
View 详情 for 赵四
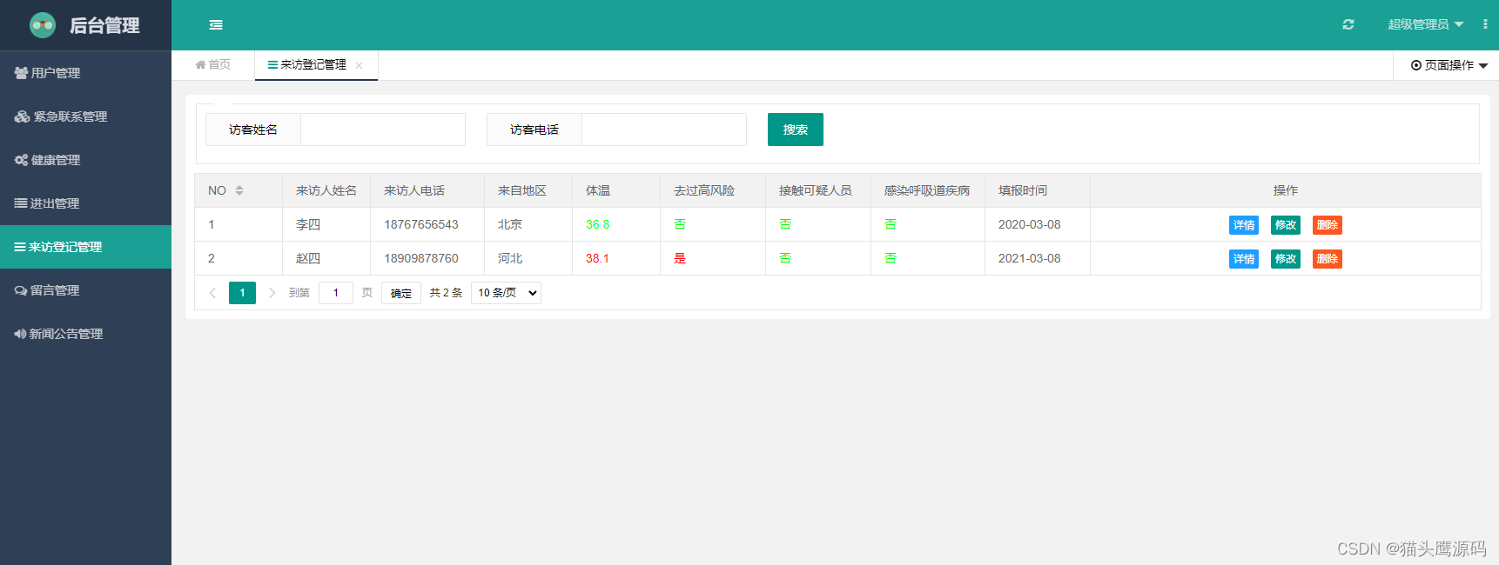[1244, 259]
